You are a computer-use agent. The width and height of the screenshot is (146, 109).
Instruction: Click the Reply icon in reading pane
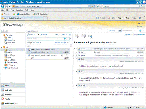click(77, 36)
